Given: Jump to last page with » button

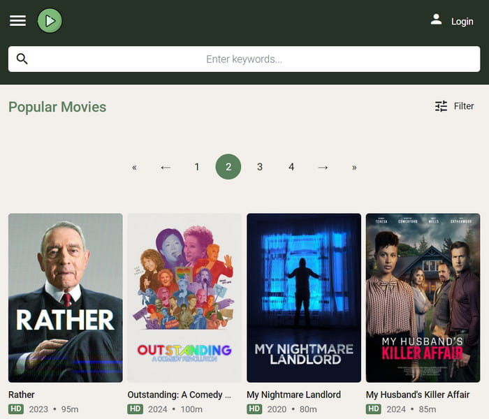Looking at the screenshot, I should 354,167.
